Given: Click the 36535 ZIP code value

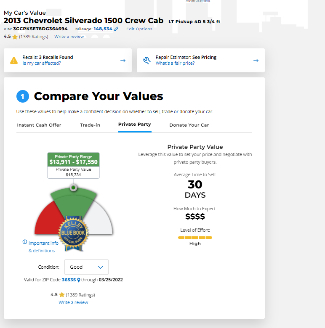Looking at the screenshot, I should (x=69, y=280).
